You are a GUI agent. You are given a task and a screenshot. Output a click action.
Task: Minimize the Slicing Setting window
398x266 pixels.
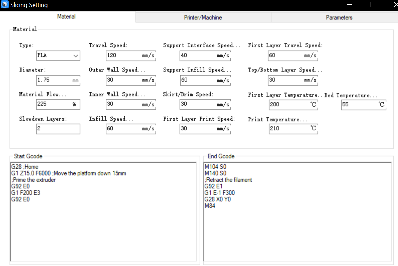350,5
